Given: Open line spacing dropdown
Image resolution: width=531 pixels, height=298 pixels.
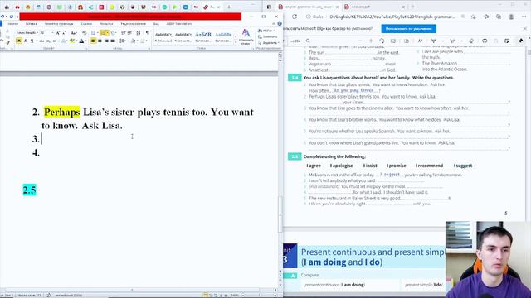Looking at the screenshot, I should point(123,41).
